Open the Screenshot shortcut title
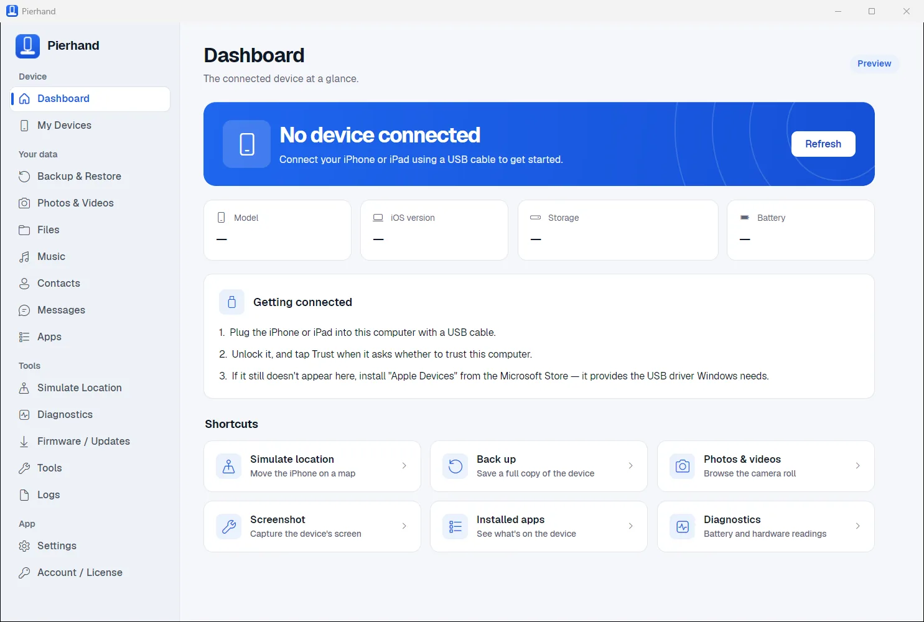Viewport: 924px width, 622px height. (x=278, y=520)
